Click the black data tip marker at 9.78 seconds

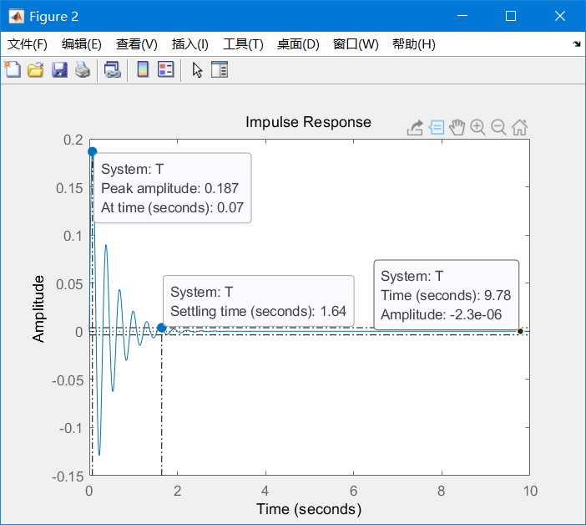520,331
